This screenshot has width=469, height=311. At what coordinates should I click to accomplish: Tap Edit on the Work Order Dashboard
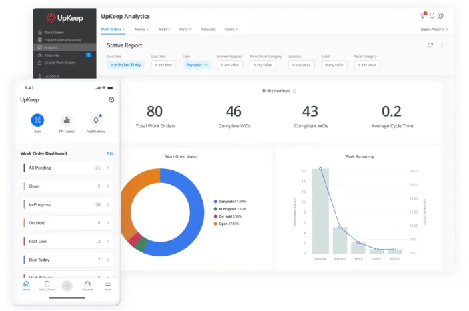point(110,153)
